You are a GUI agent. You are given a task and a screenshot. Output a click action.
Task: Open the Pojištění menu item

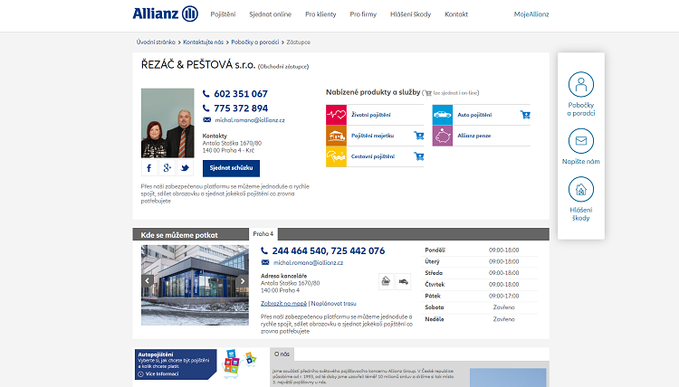click(x=223, y=14)
